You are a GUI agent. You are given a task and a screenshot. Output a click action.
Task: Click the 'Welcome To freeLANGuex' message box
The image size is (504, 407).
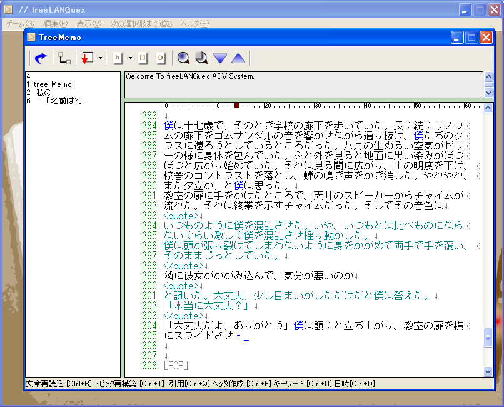[x=303, y=84]
